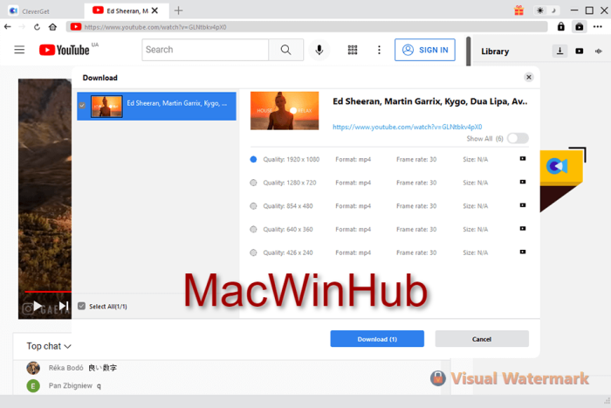Select 1920 x 1080 quality radio button
This screenshot has height=408, width=611.
(253, 159)
